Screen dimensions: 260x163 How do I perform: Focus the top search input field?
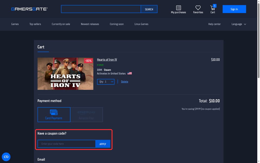click(x=101, y=9)
